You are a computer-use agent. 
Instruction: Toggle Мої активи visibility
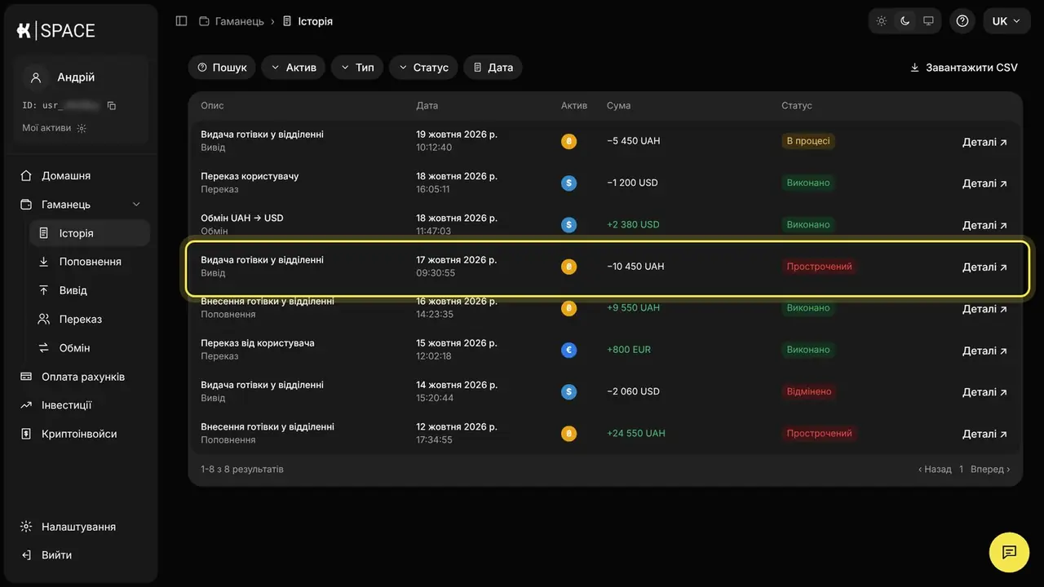(x=82, y=128)
